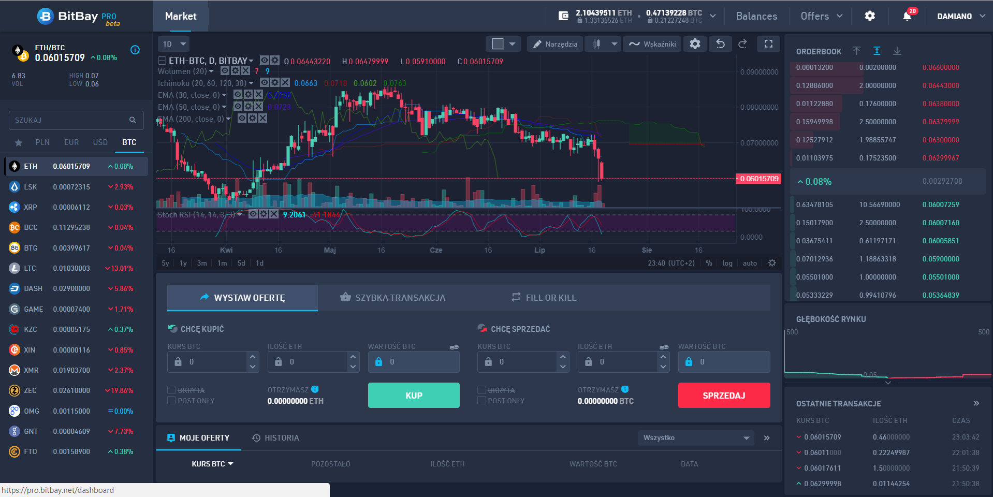Viewport: 993px width, 497px height.
Task: Show favorite markets with the star icon
Action: (19, 142)
